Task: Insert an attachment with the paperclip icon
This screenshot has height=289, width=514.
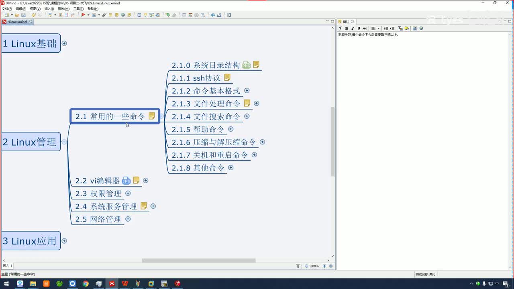Action: (x=104, y=15)
